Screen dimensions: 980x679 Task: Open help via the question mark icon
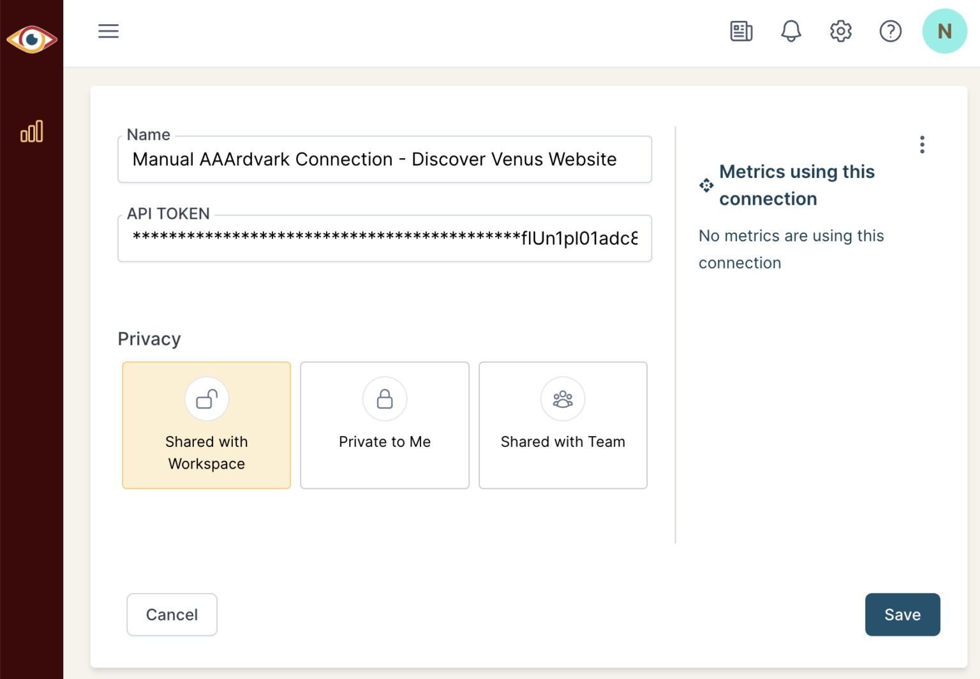pyautogui.click(x=891, y=31)
